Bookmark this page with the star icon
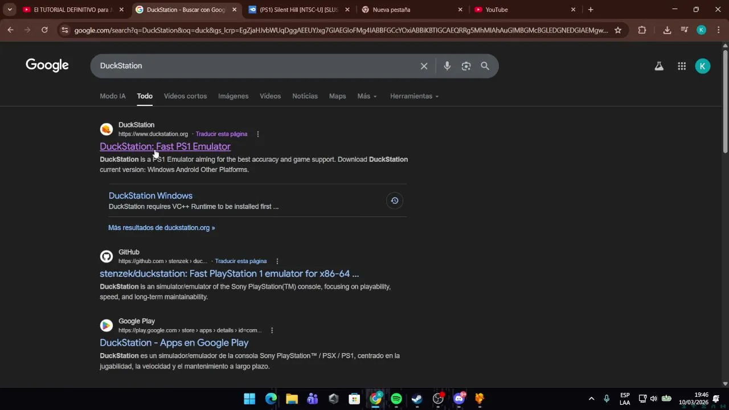 click(x=618, y=30)
